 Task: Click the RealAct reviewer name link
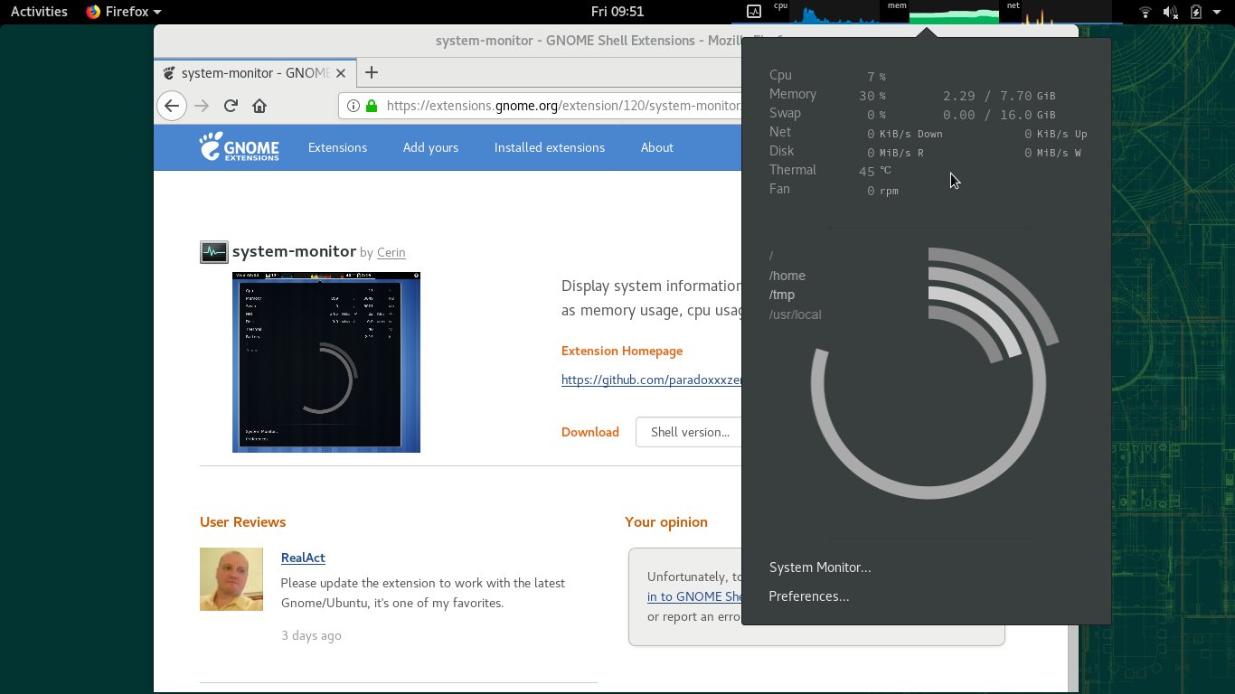(x=303, y=558)
